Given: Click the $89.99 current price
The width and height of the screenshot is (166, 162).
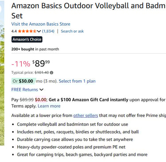Looking at the screenshot, I should tap(41, 63).
